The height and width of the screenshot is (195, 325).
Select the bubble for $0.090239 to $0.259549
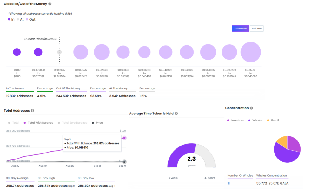[229, 52]
